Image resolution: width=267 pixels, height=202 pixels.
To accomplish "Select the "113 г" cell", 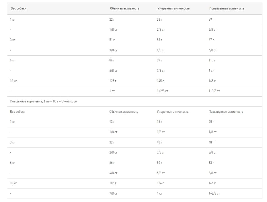I will tap(212, 60).
